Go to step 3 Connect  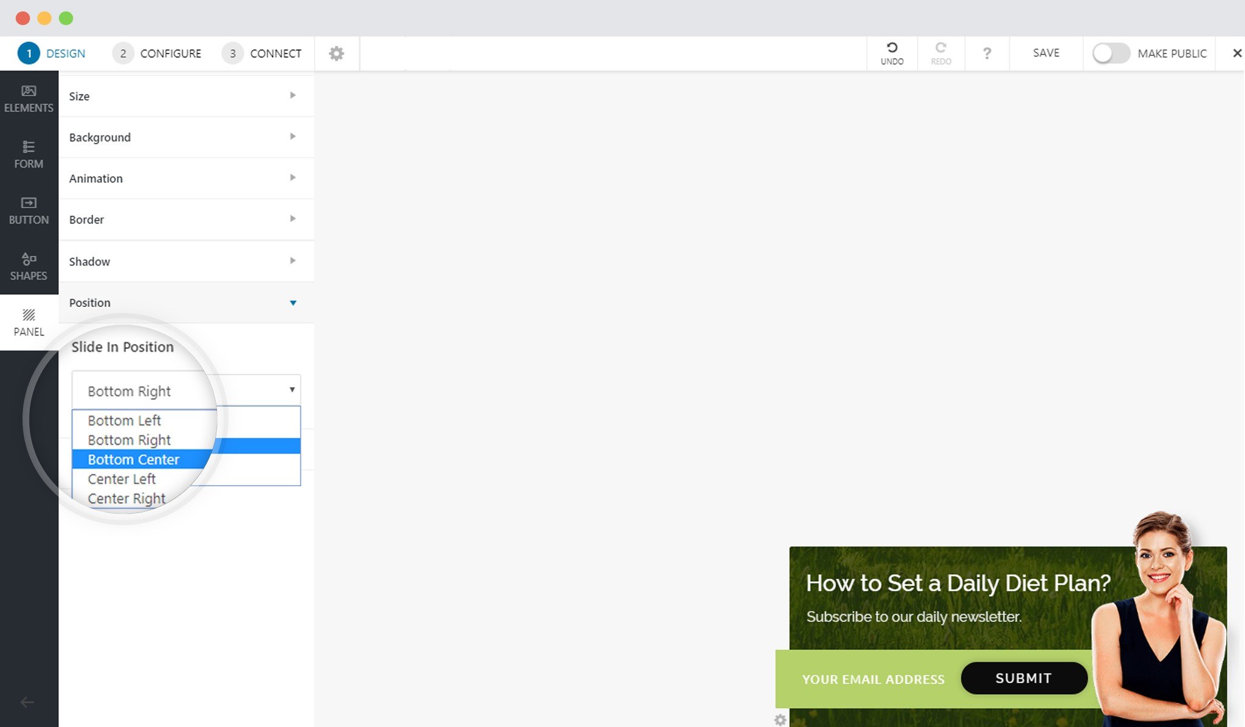coord(262,53)
